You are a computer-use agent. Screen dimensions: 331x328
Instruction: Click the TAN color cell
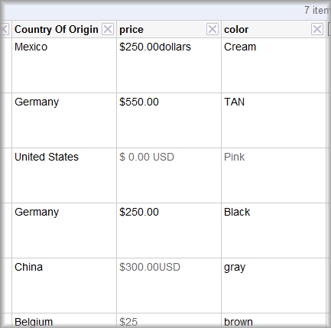coord(274,121)
